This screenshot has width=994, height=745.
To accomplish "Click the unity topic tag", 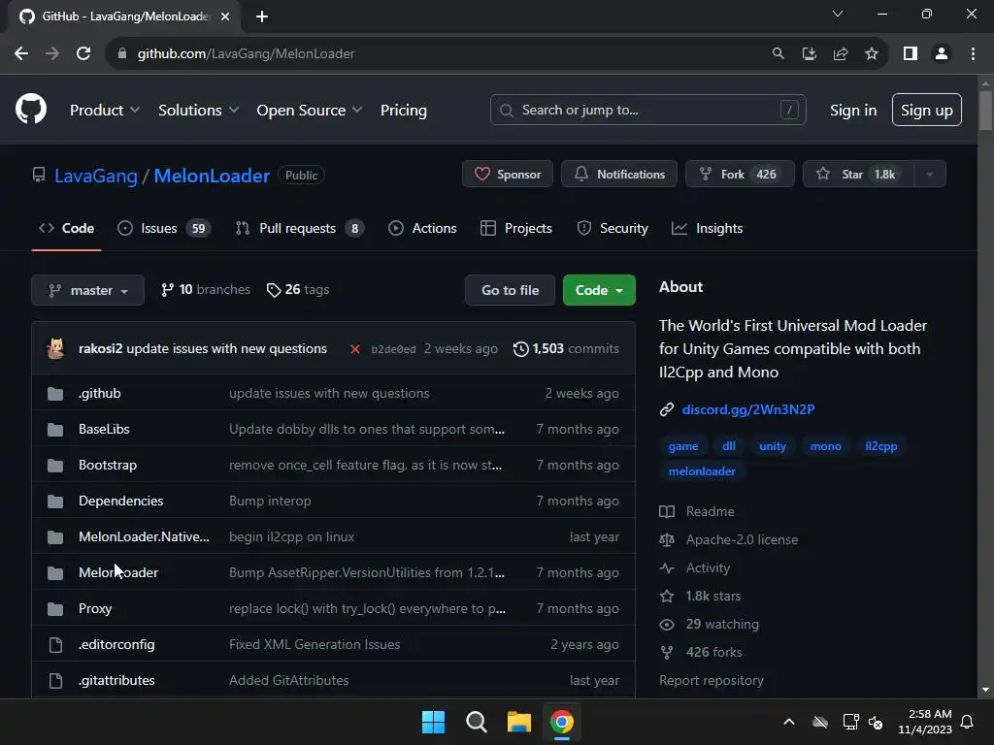I will point(773,446).
